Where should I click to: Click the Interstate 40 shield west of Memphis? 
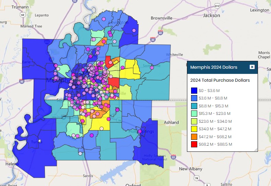point(22,81)
